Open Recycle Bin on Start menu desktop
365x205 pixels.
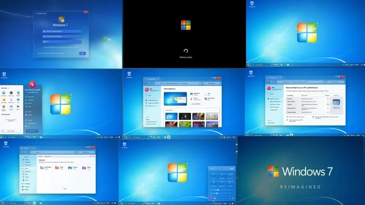[x=4, y=75]
